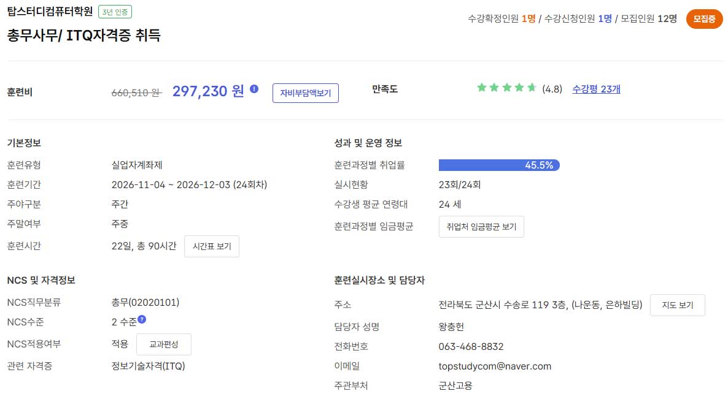Click the 수강신청인원 1명 text
Viewport: 728px width, 402px height.
tap(578, 18)
